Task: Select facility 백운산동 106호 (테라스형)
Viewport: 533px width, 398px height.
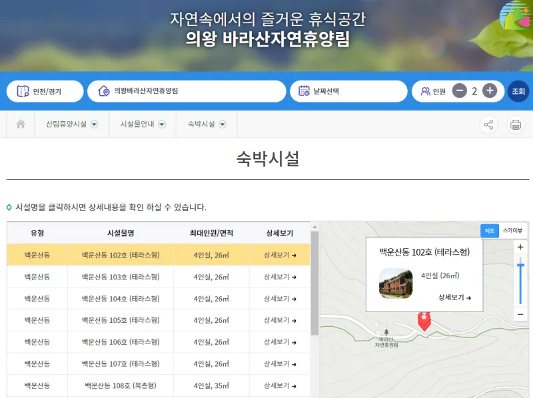Action: [x=121, y=342]
